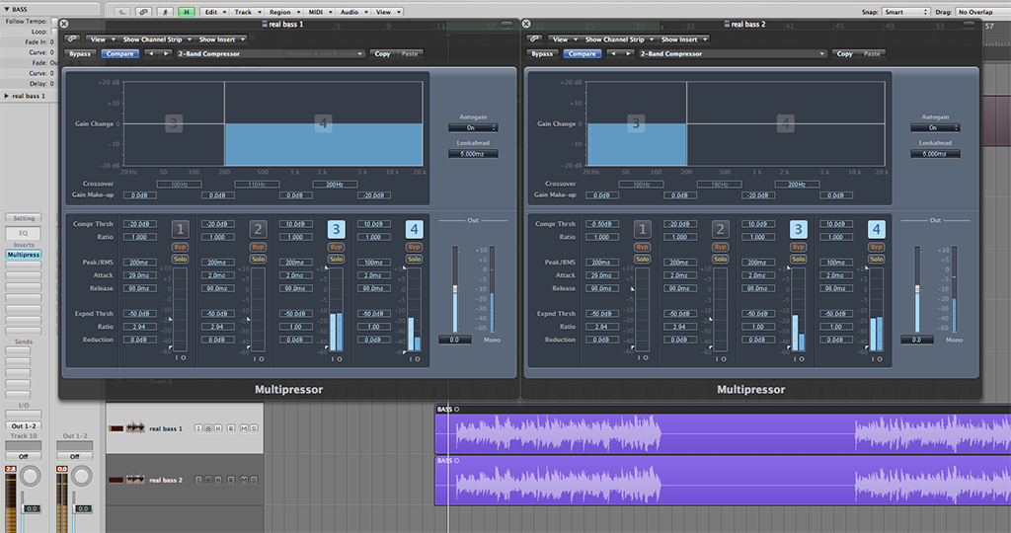Click the Lookahead value field in real bass 1
The width and height of the screenshot is (1011, 533).
tap(473, 153)
